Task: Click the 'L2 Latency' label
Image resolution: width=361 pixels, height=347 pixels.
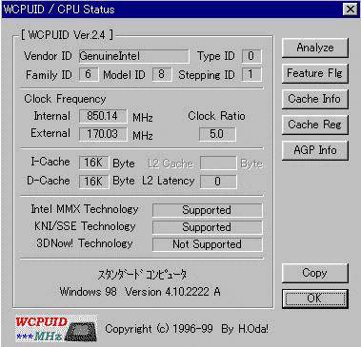Action: [x=169, y=181]
